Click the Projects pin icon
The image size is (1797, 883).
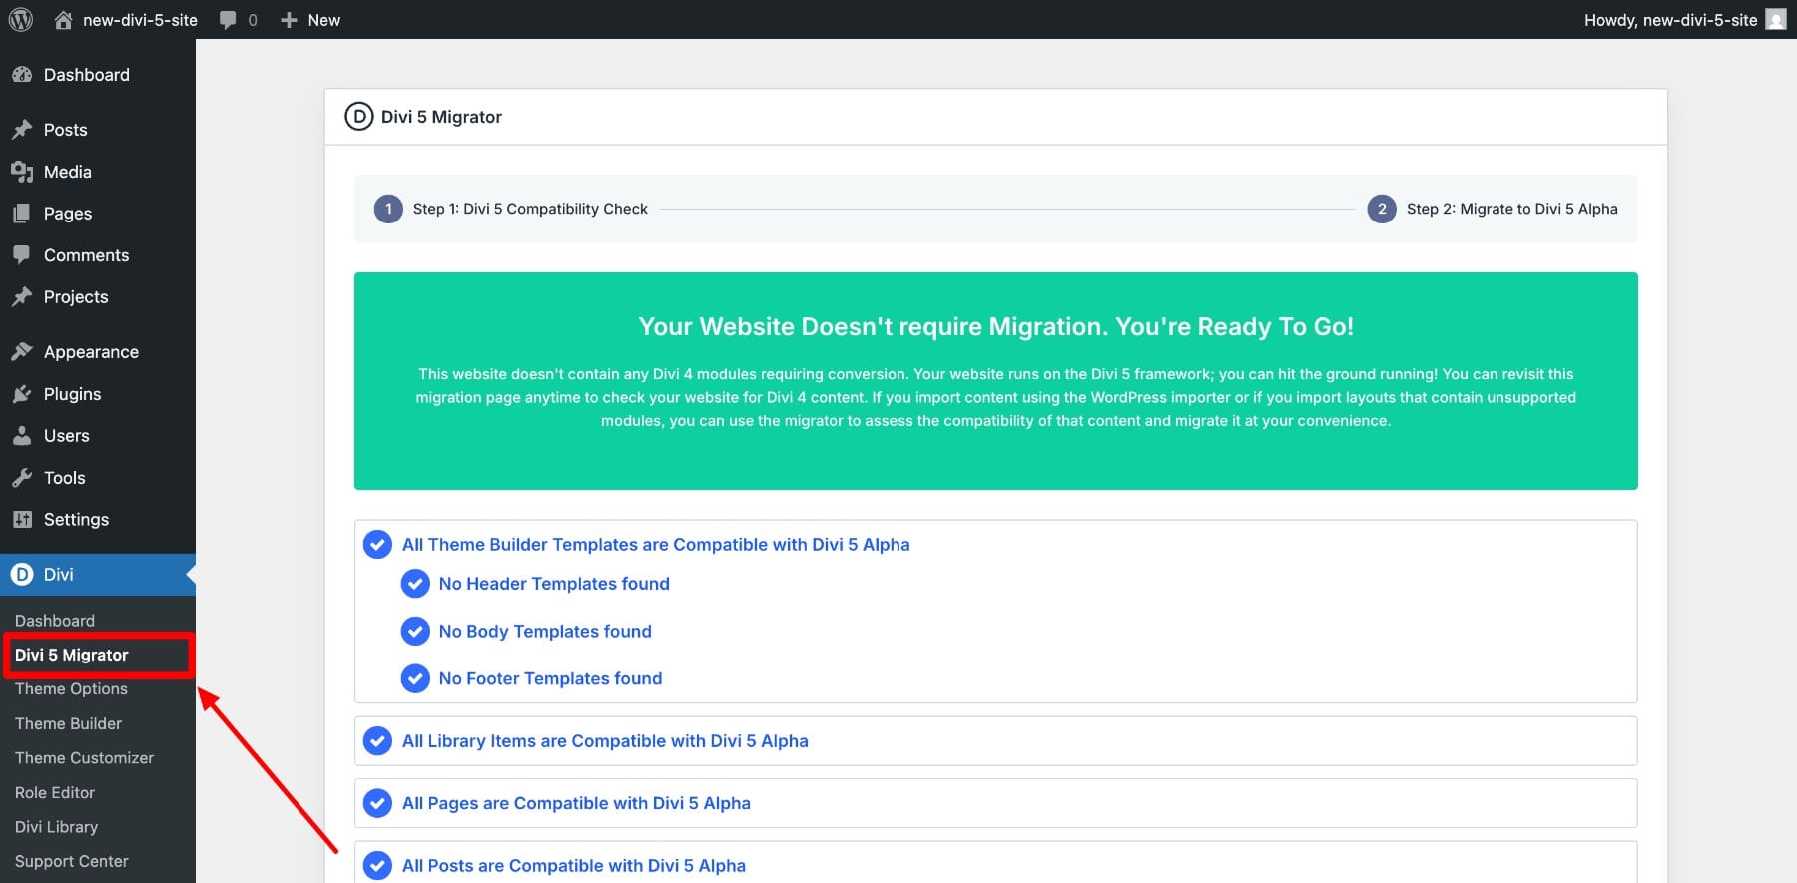coord(22,297)
